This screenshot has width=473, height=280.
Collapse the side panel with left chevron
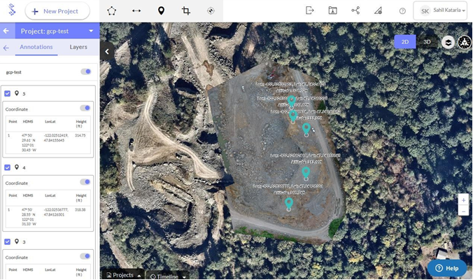coord(107,51)
